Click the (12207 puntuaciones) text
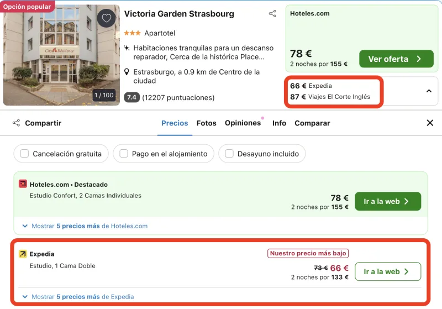Viewport: 442px width, 309px height. (178, 97)
